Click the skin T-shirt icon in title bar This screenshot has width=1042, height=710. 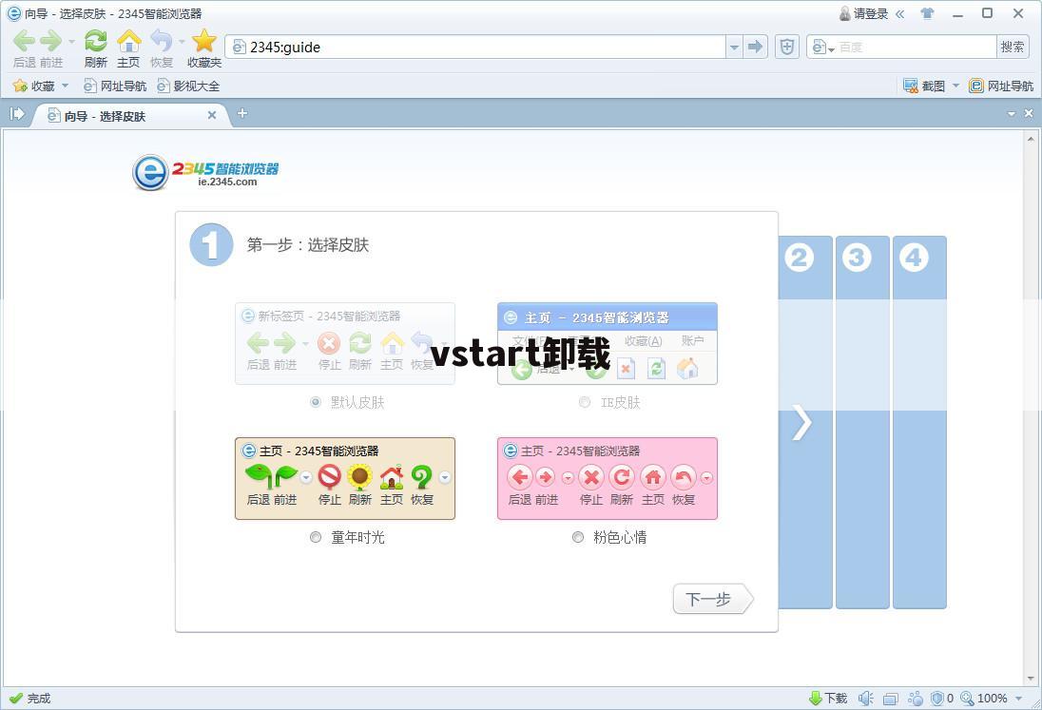(927, 13)
